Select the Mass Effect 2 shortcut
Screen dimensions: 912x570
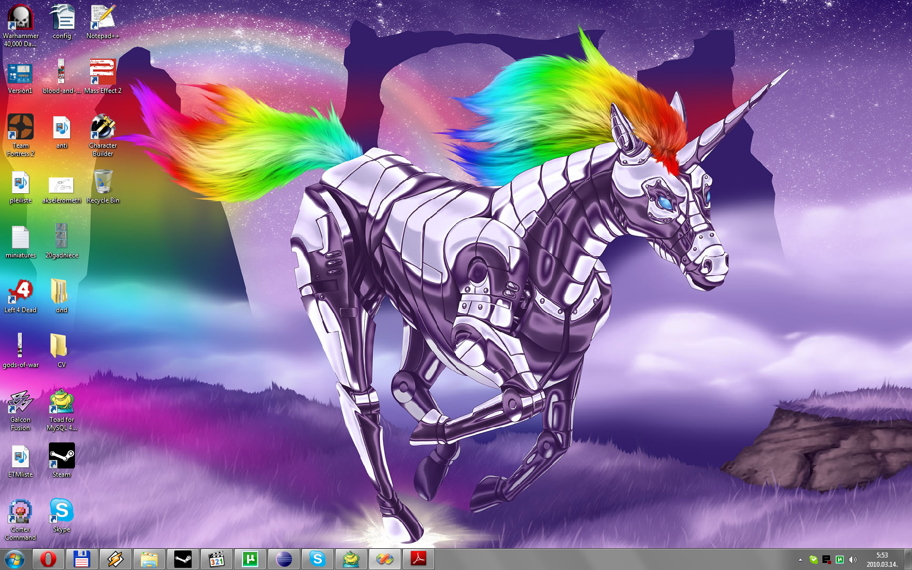pos(103,77)
